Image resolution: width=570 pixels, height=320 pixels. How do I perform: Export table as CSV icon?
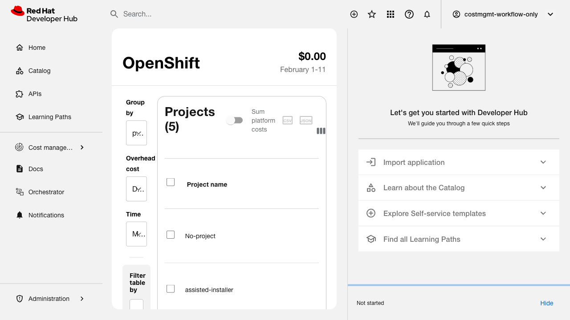[288, 120]
